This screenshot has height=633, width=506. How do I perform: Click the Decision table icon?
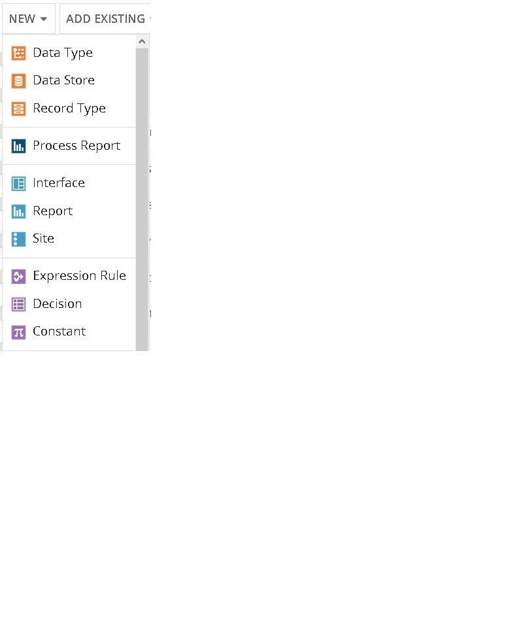18,304
